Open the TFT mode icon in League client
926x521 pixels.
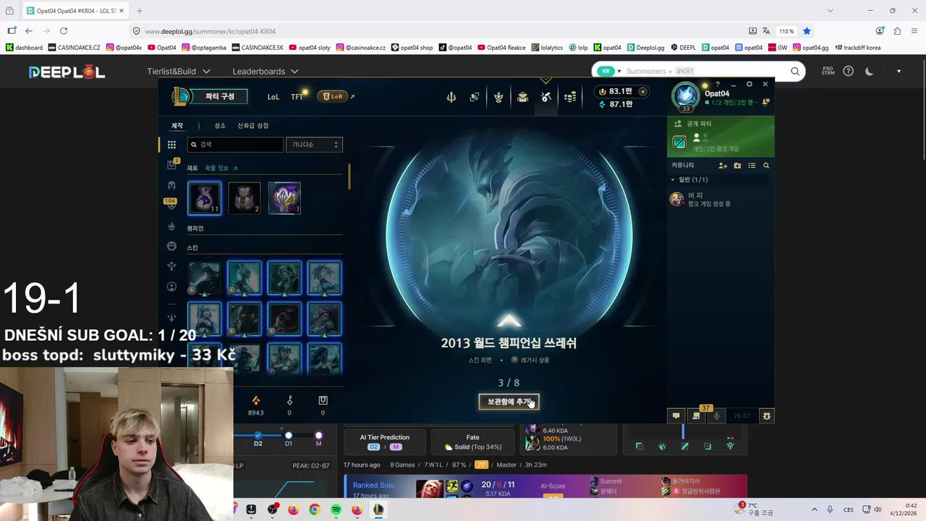[297, 96]
